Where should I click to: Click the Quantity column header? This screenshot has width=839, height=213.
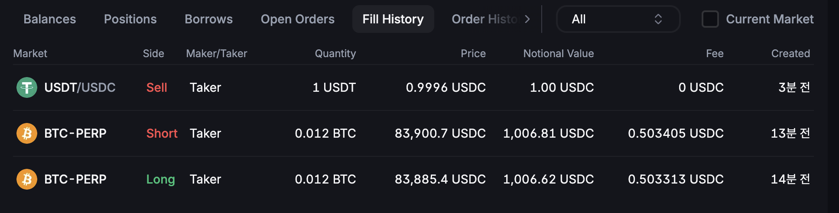tap(335, 54)
